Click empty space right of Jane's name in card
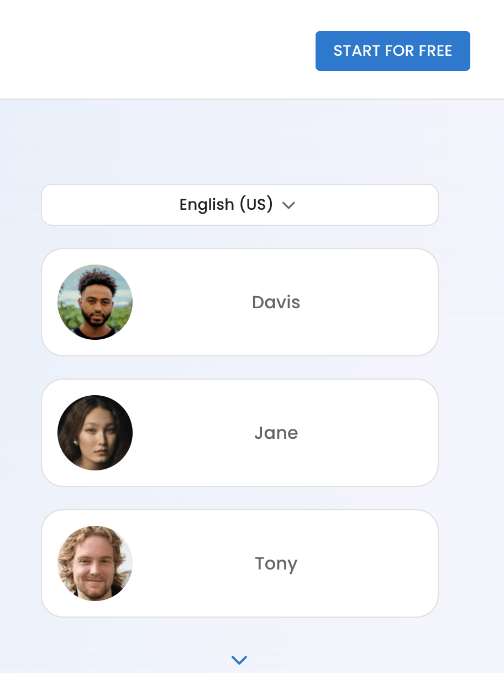Screen dimensions: 504x673 (370, 433)
